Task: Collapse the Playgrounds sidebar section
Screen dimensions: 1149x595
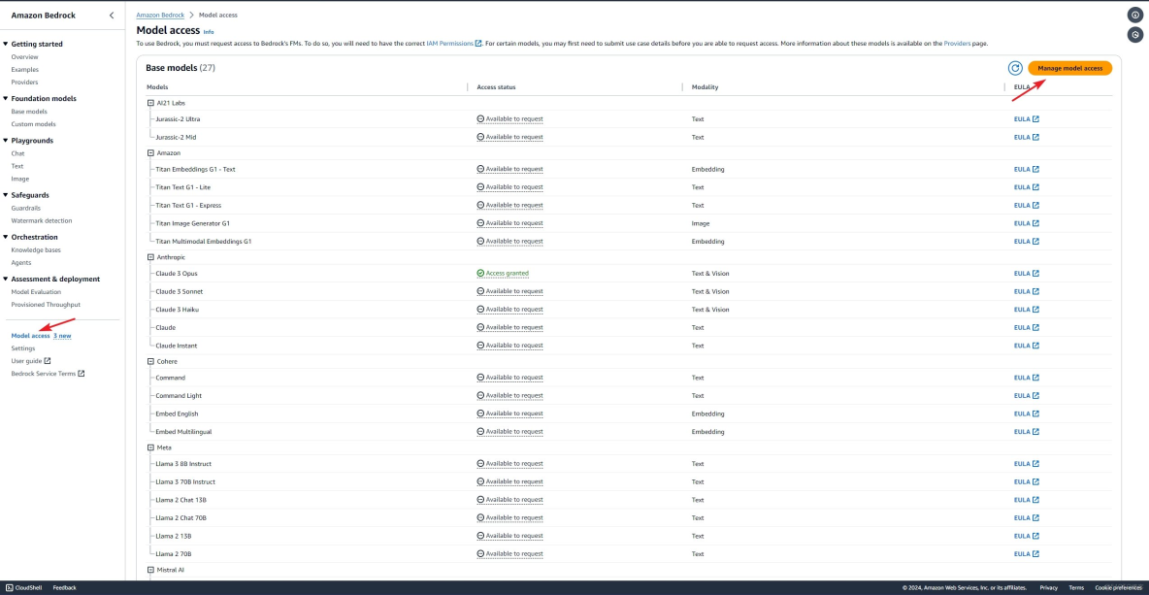Action: tap(5, 140)
